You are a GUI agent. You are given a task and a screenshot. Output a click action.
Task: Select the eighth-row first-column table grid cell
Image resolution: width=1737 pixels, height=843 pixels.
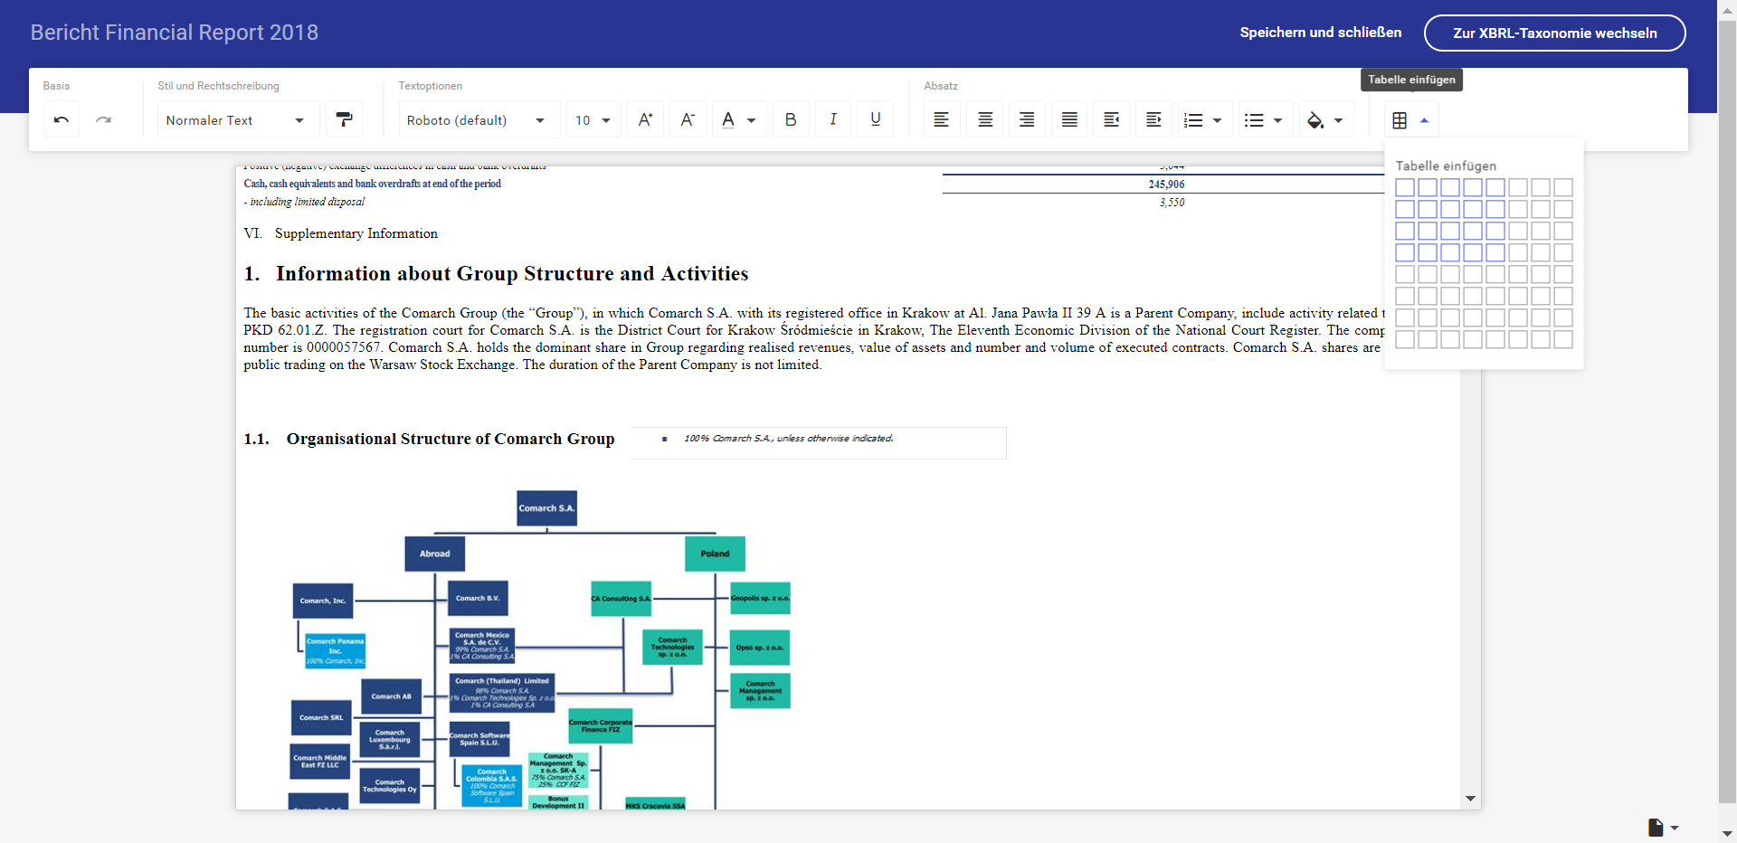[x=1405, y=339]
